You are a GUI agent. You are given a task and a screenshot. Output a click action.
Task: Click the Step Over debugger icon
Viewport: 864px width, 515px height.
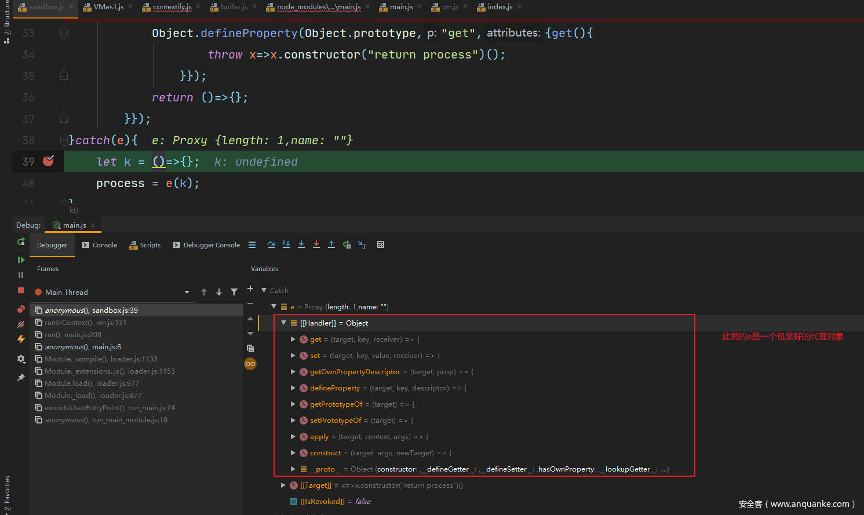tap(271, 244)
